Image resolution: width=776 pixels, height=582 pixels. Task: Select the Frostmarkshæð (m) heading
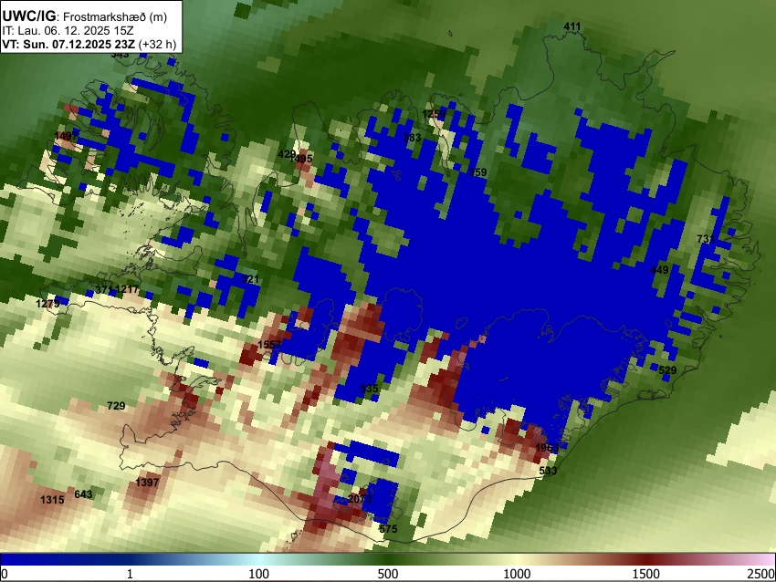click(115, 16)
